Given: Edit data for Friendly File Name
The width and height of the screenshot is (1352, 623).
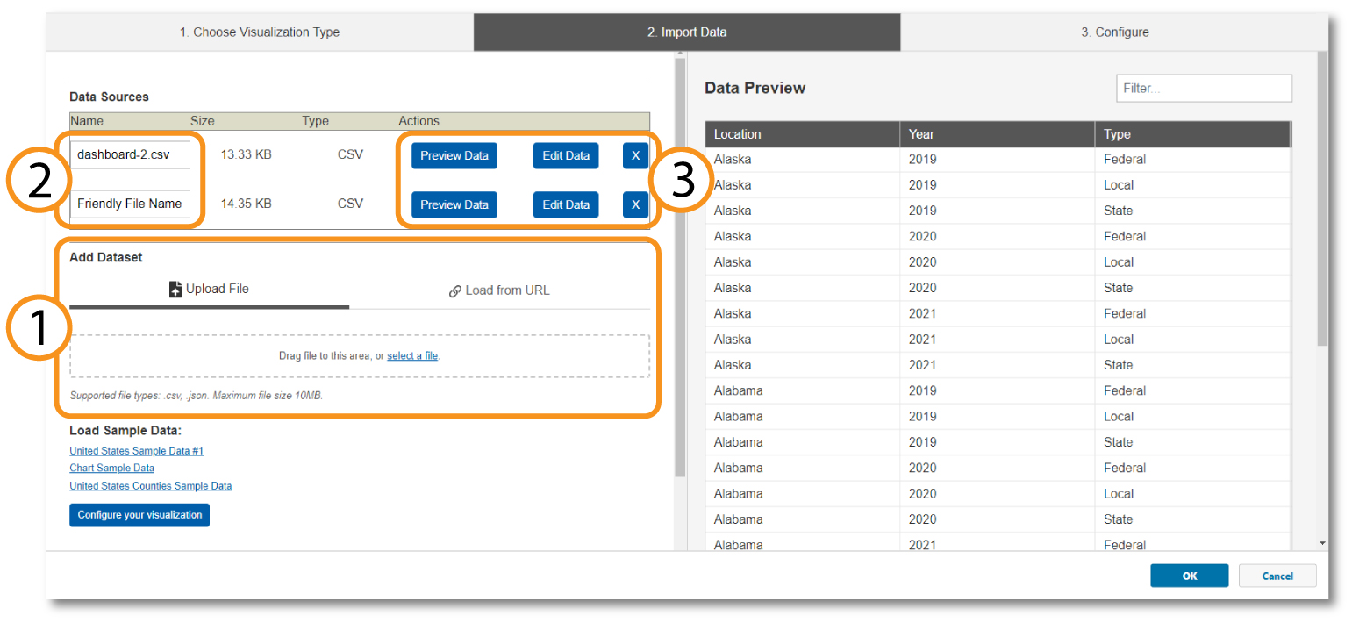Looking at the screenshot, I should coord(565,204).
